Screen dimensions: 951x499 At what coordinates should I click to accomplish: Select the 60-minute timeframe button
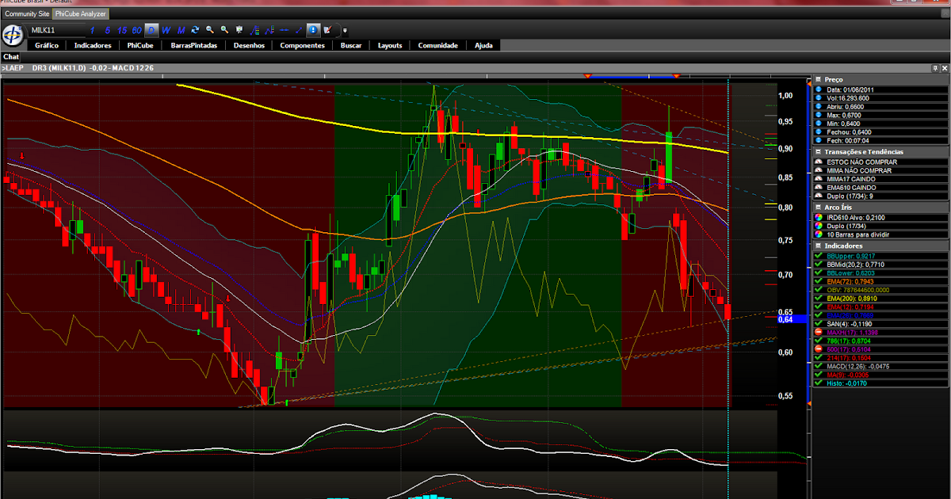click(x=136, y=30)
